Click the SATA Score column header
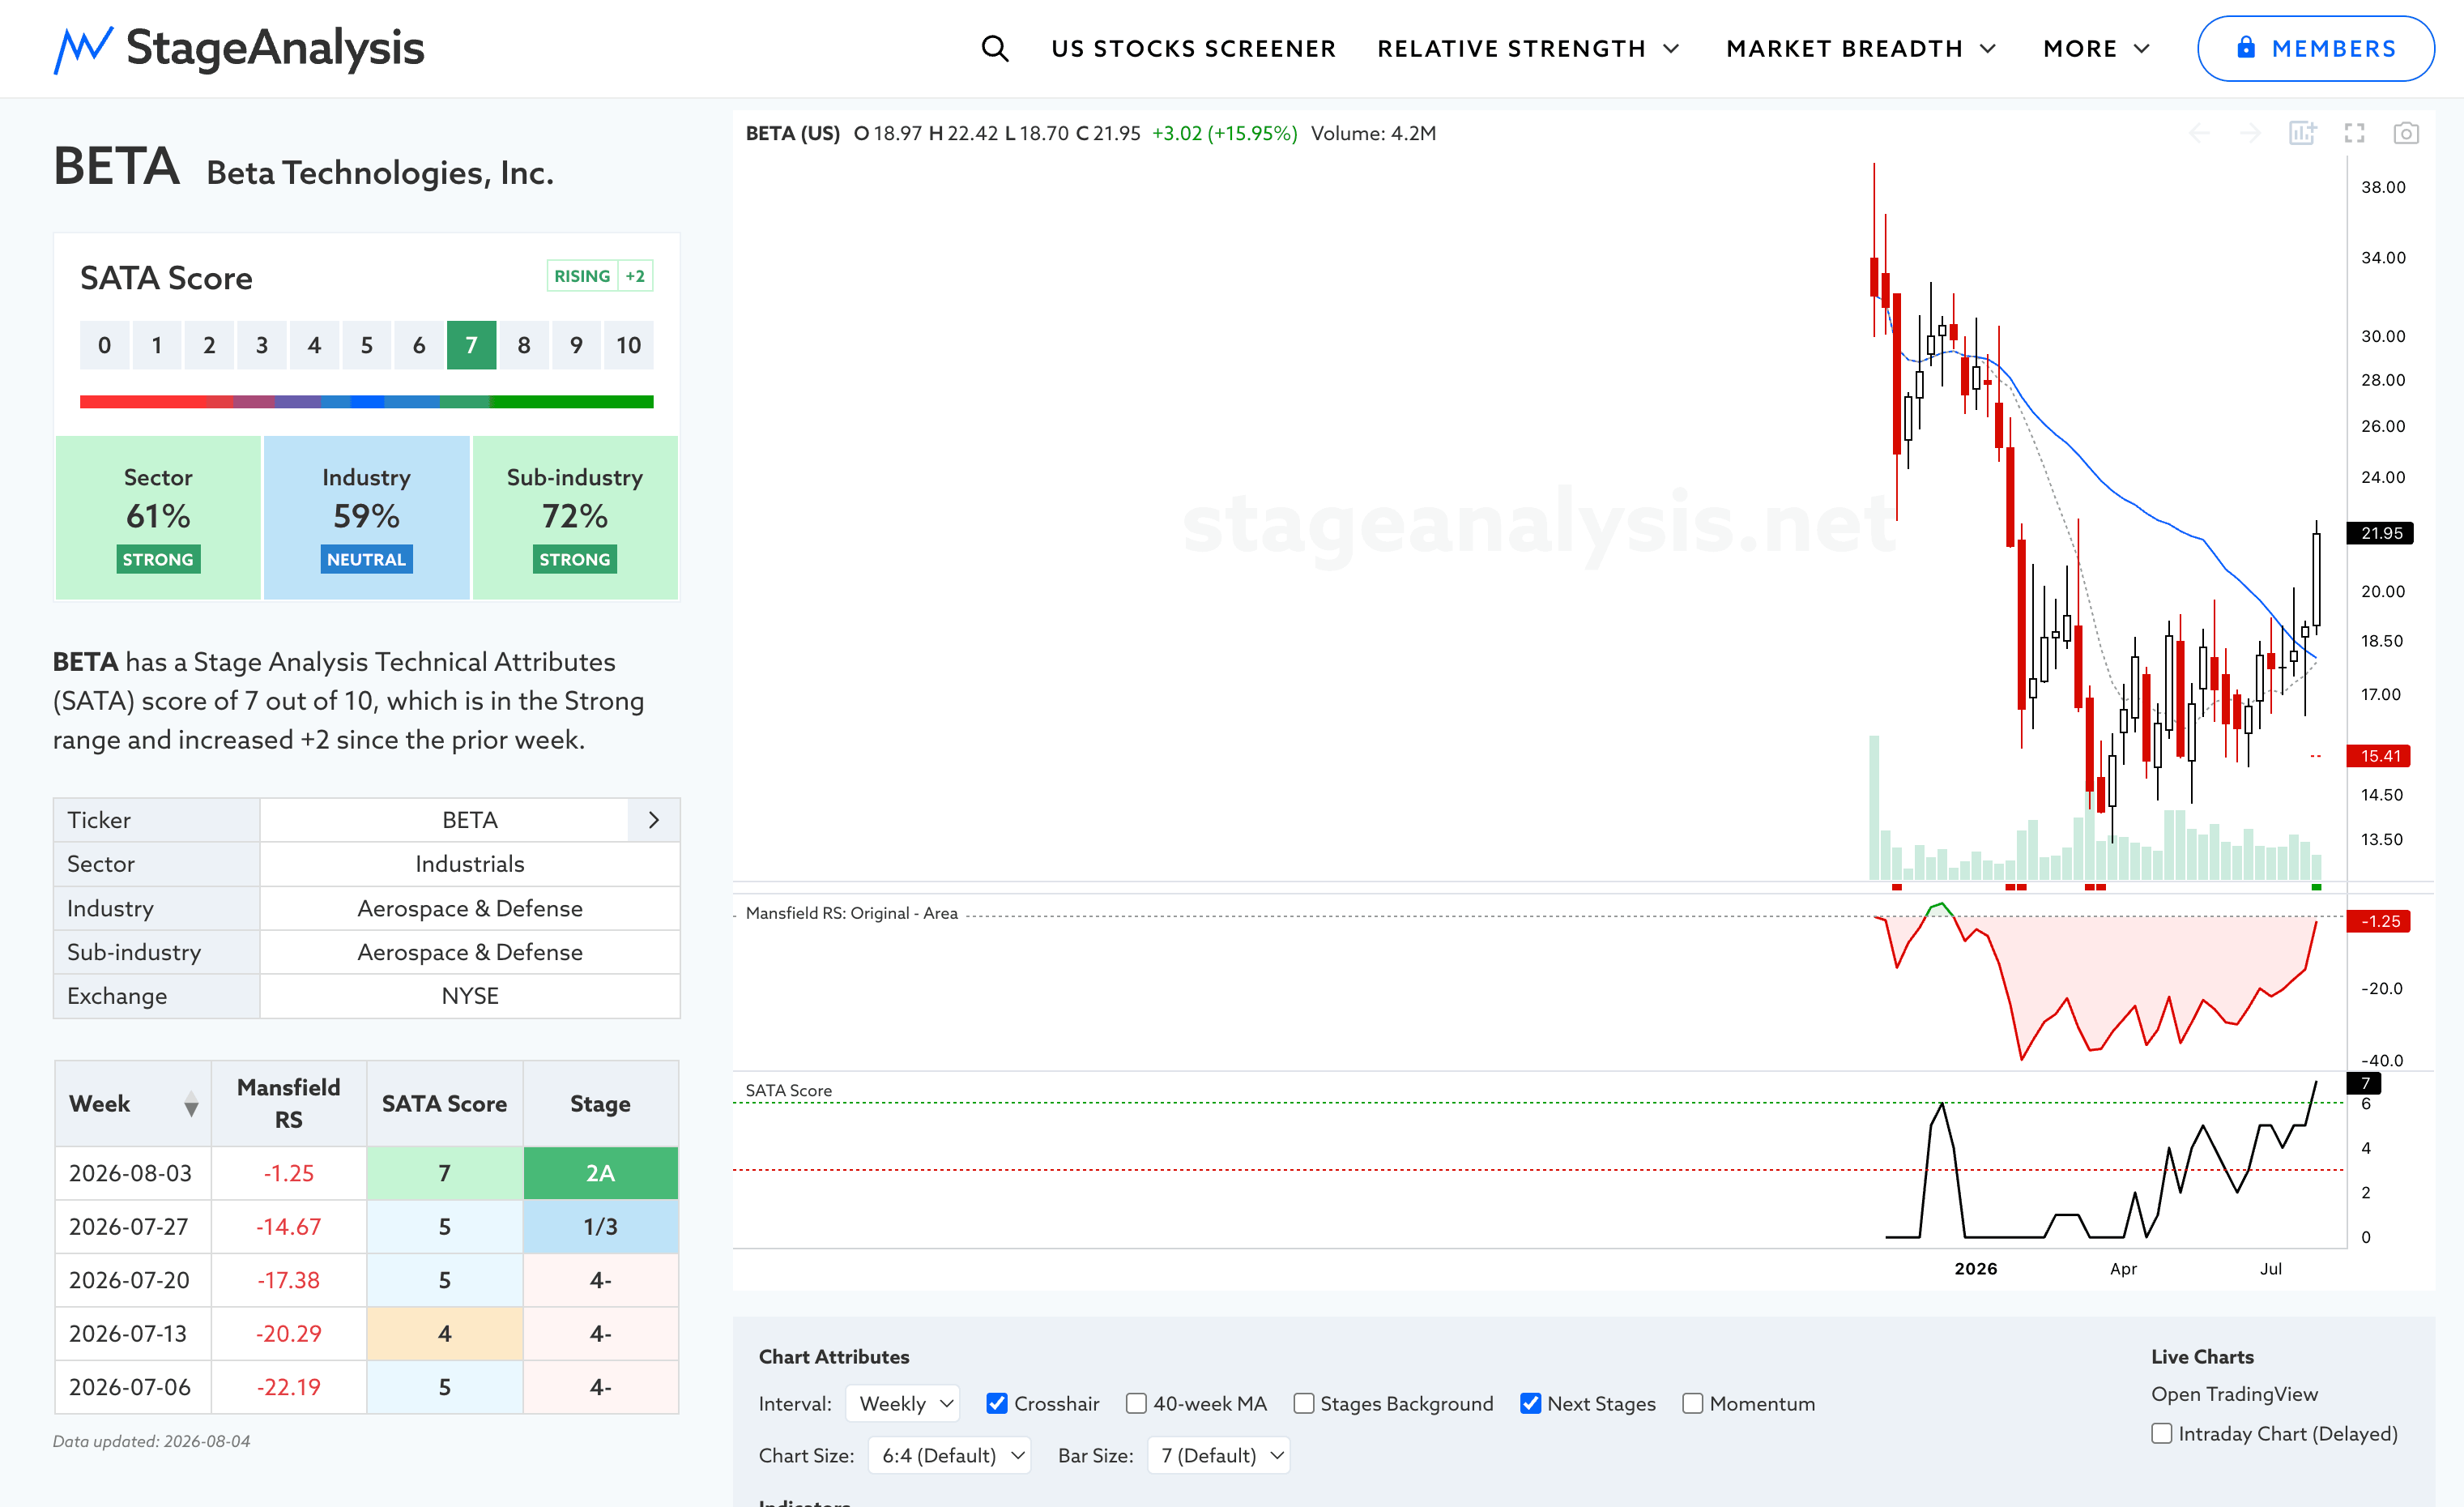2464x1507 pixels. coord(444,1104)
